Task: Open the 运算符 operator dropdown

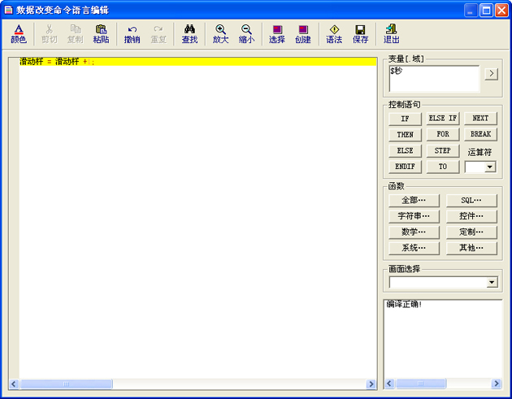Action: [489, 167]
